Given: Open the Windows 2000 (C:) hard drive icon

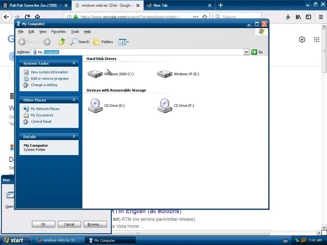Looking at the screenshot, I should pyautogui.click(x=95, y=74).
